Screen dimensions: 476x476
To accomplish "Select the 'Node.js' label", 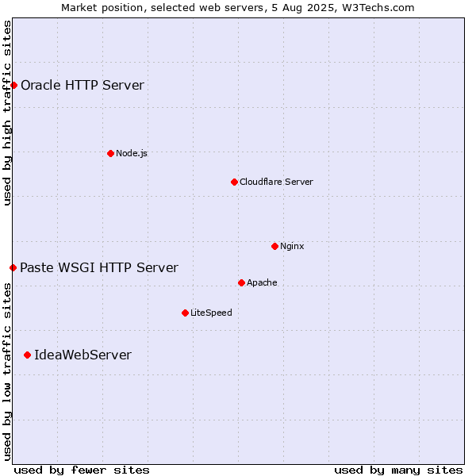I will 132,154.
